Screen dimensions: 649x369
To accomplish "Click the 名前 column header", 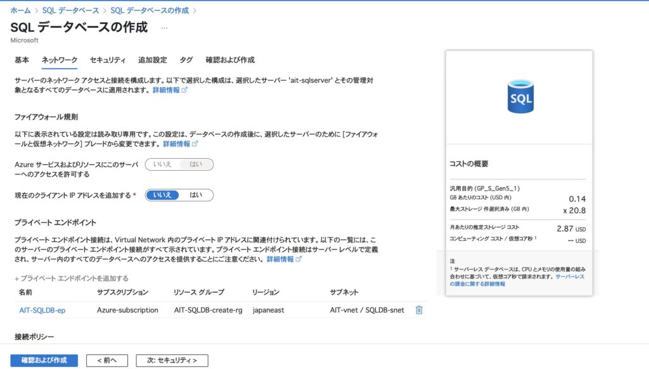I will point(25,292).
